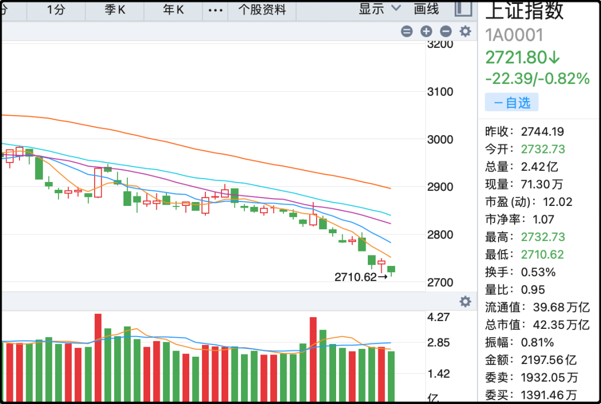Expand the 显示 dropdown

coord(380,9)
